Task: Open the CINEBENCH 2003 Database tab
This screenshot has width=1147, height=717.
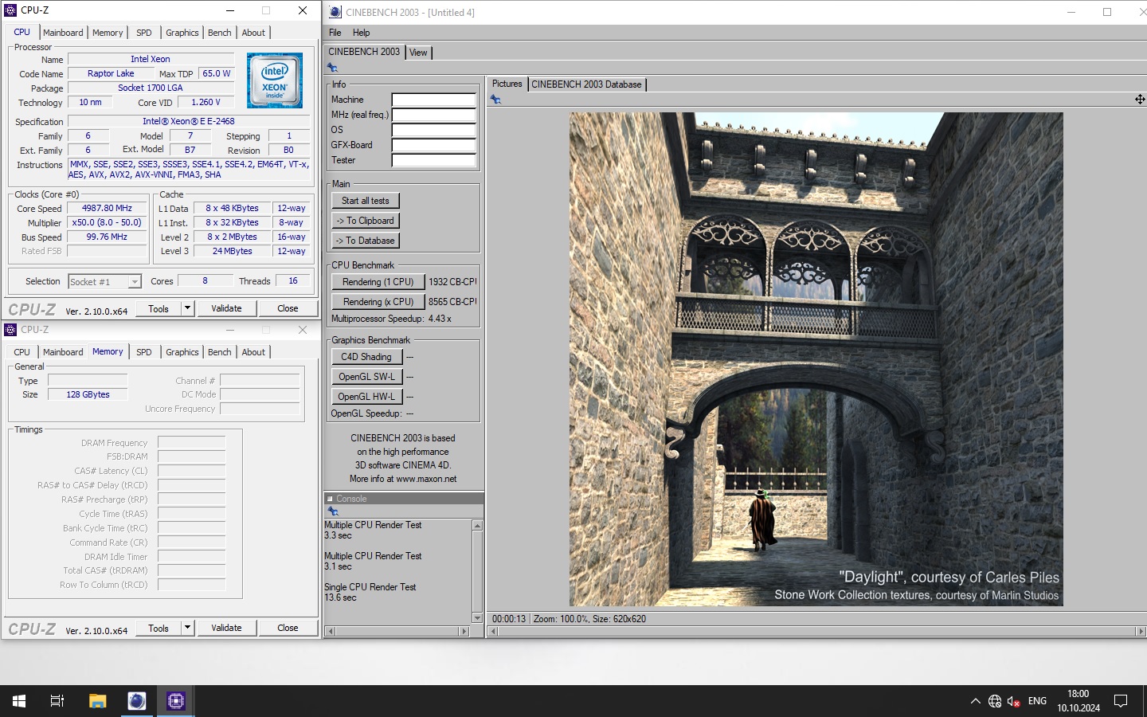Action: click(586, 84)
